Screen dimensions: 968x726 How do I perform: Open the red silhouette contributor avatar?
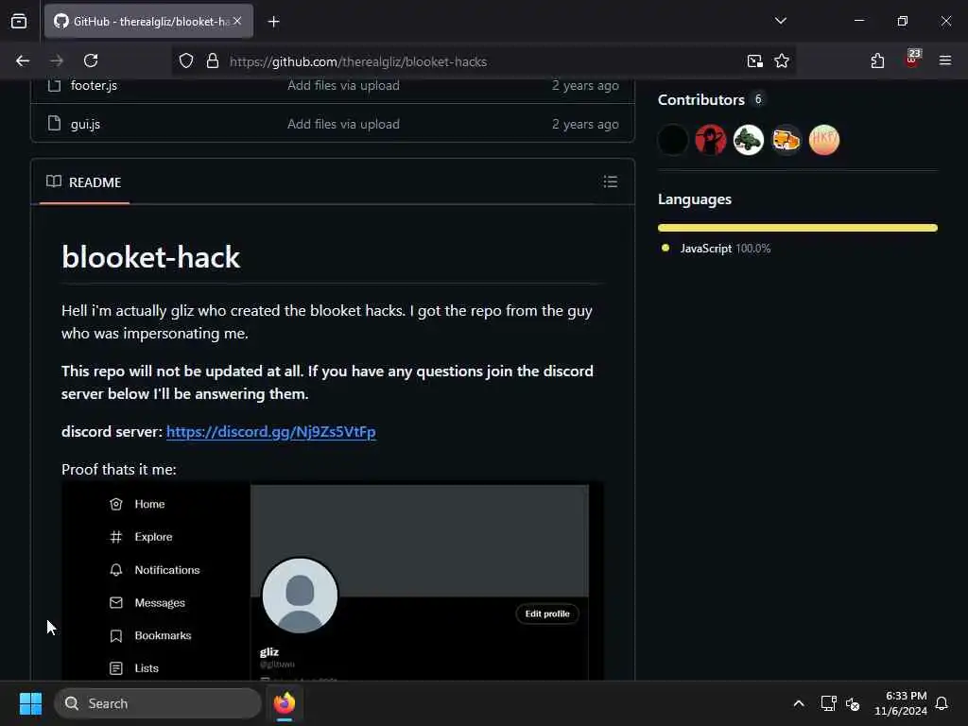[x=711, y=140]
